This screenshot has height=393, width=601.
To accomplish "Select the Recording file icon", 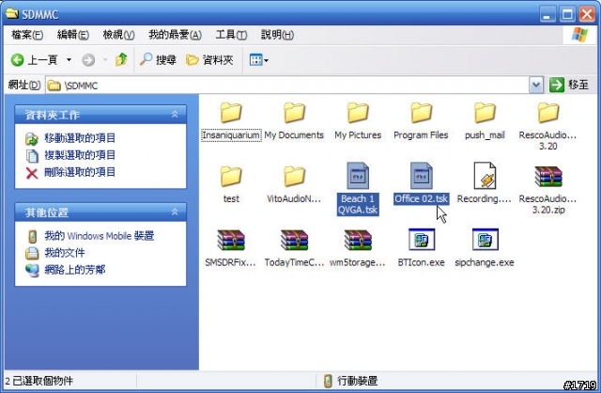I will 485,176.
